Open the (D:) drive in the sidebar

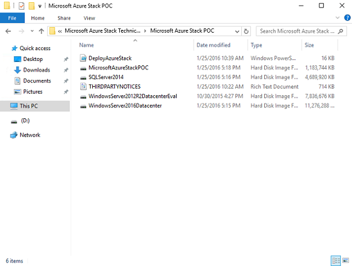(25, 121)
